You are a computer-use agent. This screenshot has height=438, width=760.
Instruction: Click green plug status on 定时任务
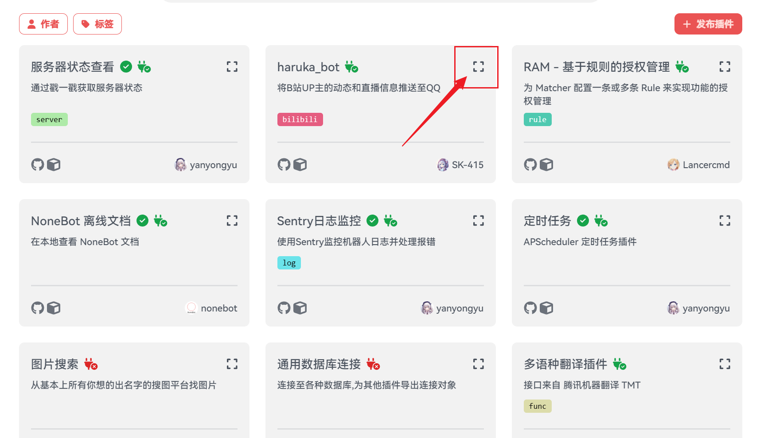point(601,220)
